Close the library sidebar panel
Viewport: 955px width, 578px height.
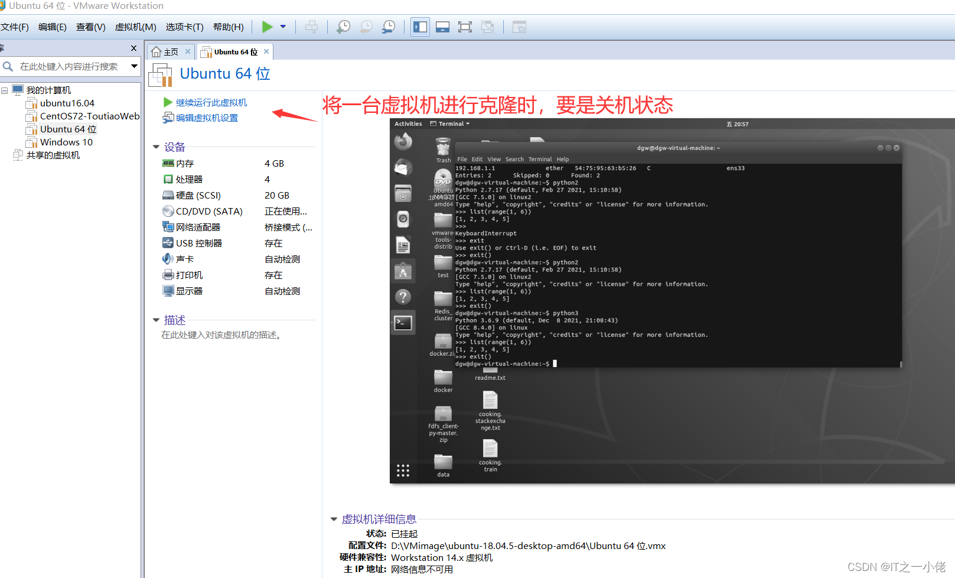pos(133,48)
